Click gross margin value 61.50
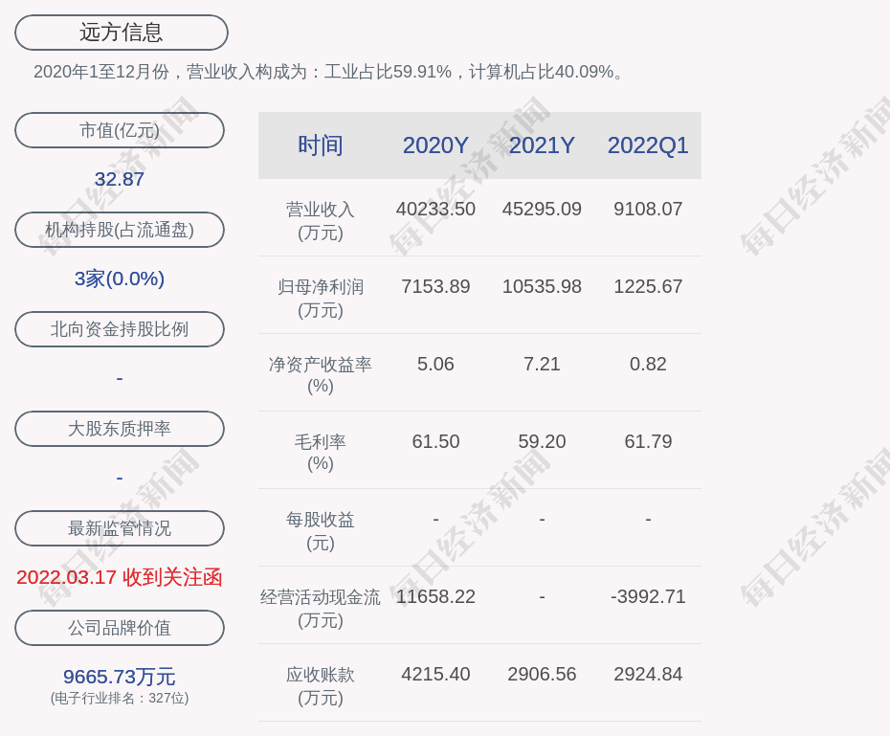The image size is (890, 736). 435,441
